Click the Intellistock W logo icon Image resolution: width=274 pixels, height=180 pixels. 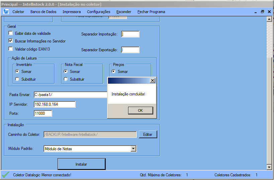pos(6,12)
